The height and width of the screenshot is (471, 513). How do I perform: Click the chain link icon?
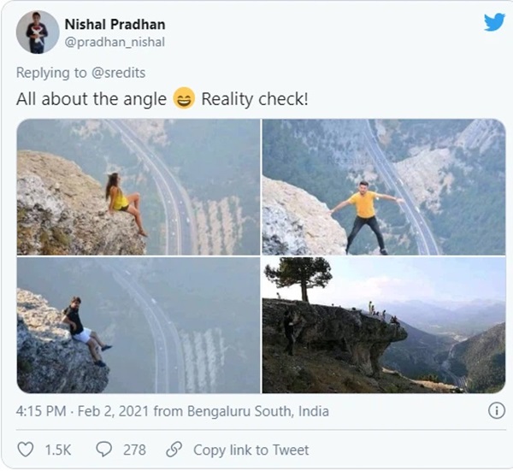[174, 449]
